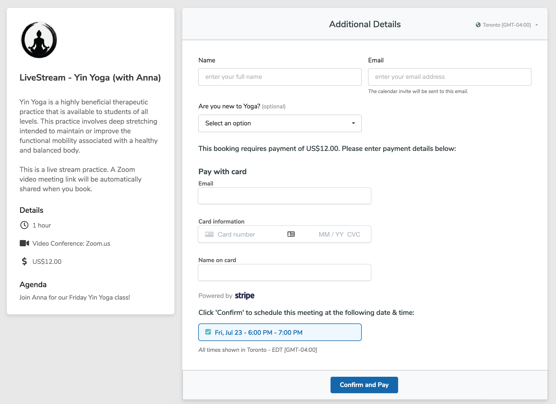Click the video camera conference icon
Screen dimensions: 556x404
point(24,243)
